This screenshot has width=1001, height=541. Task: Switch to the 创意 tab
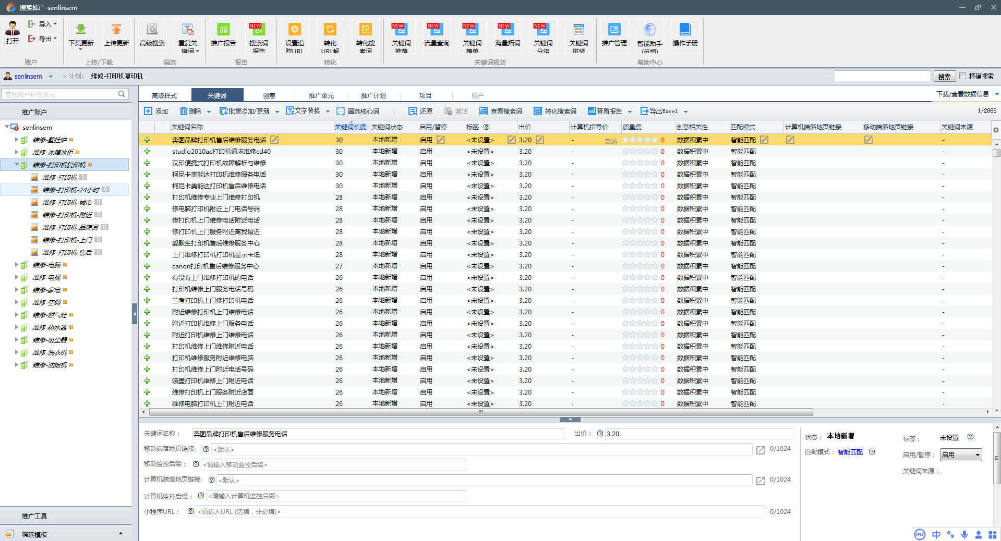(x=269, y=95)
